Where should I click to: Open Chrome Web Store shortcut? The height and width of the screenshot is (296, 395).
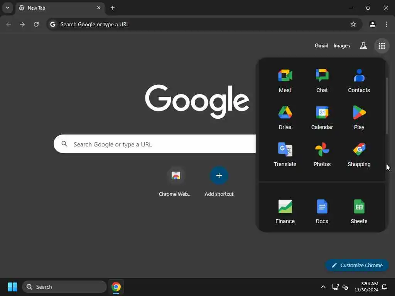pyautogui.click(x=176, y=182)
